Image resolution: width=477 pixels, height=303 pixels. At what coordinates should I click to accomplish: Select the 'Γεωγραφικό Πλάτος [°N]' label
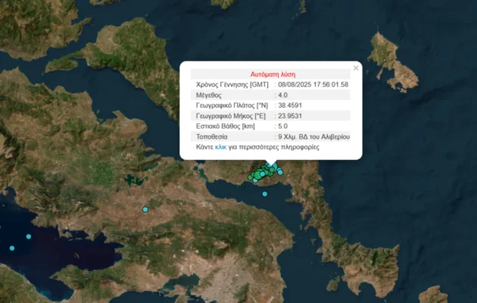(x=232, y=105)
